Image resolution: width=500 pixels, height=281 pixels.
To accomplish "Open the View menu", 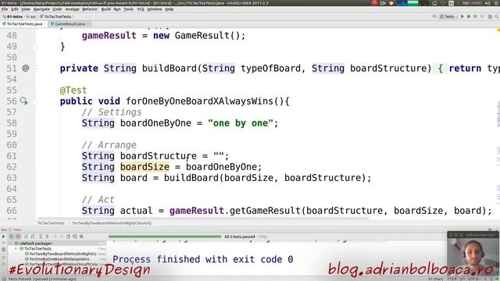I will pos(26,9).
